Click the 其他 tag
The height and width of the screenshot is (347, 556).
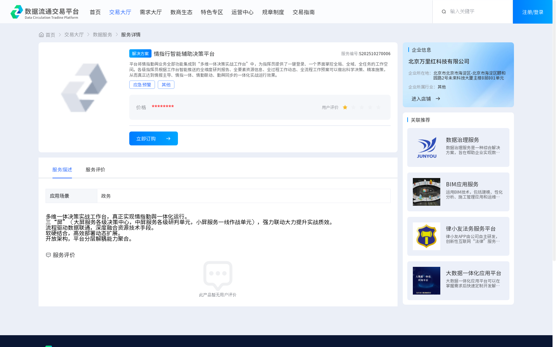166,85
